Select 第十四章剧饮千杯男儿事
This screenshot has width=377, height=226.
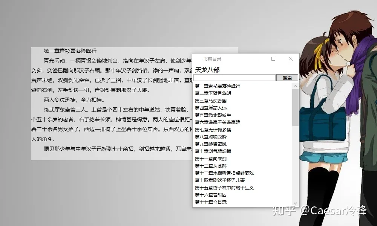click(x=220, y=180)
